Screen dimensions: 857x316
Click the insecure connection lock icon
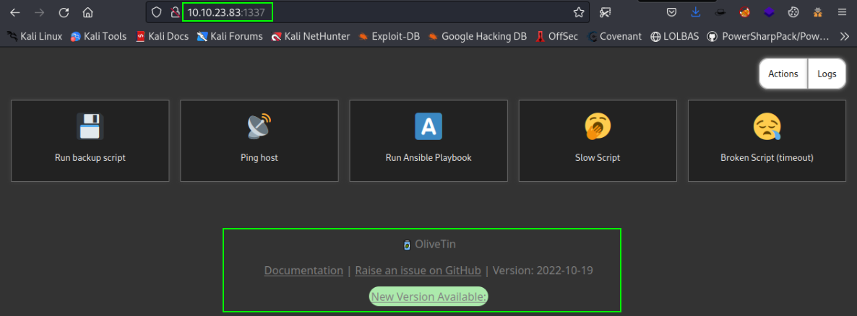click(174, 12)
